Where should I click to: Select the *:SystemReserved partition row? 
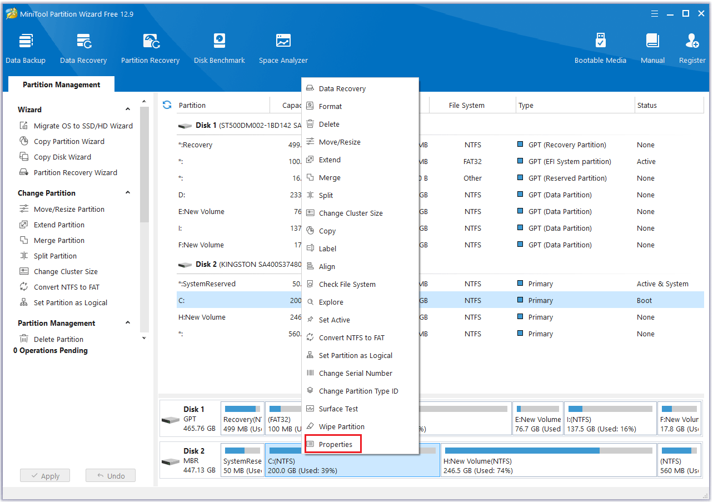tap(440, 284)
